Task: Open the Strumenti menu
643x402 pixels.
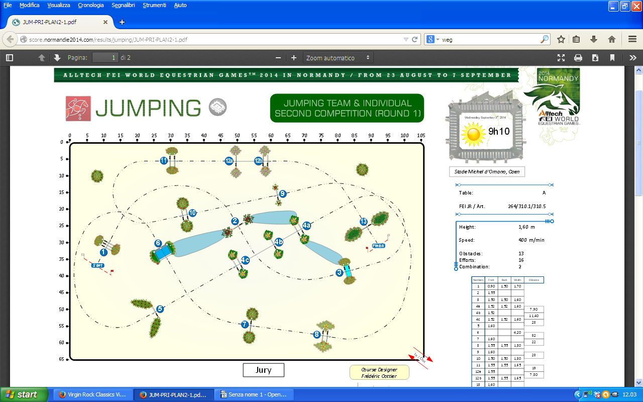Action: click(x=154, y=5)
